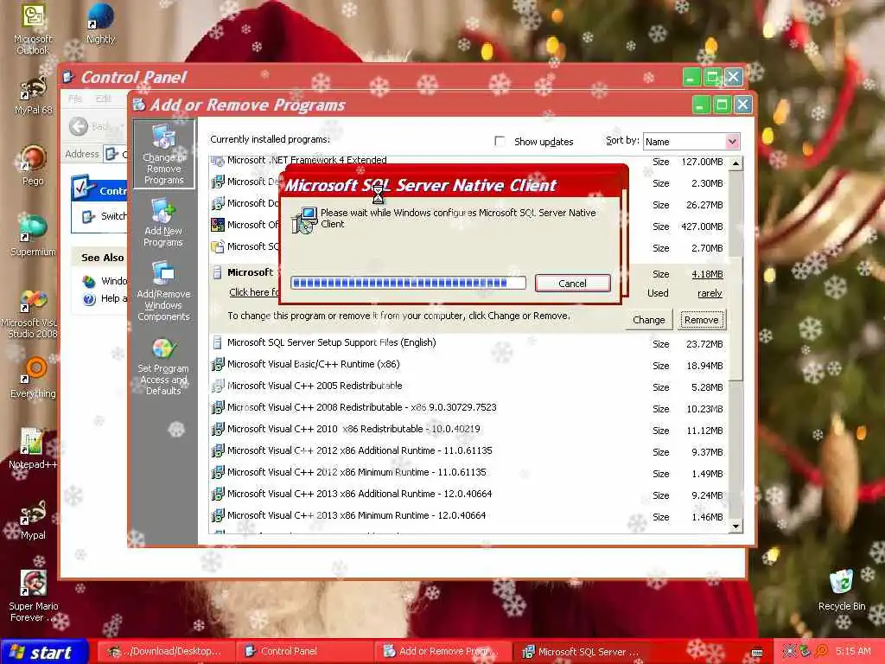Click the Address field in Control Panel window
The width and height of the screenshot is (885, 664).
[116, 154]
